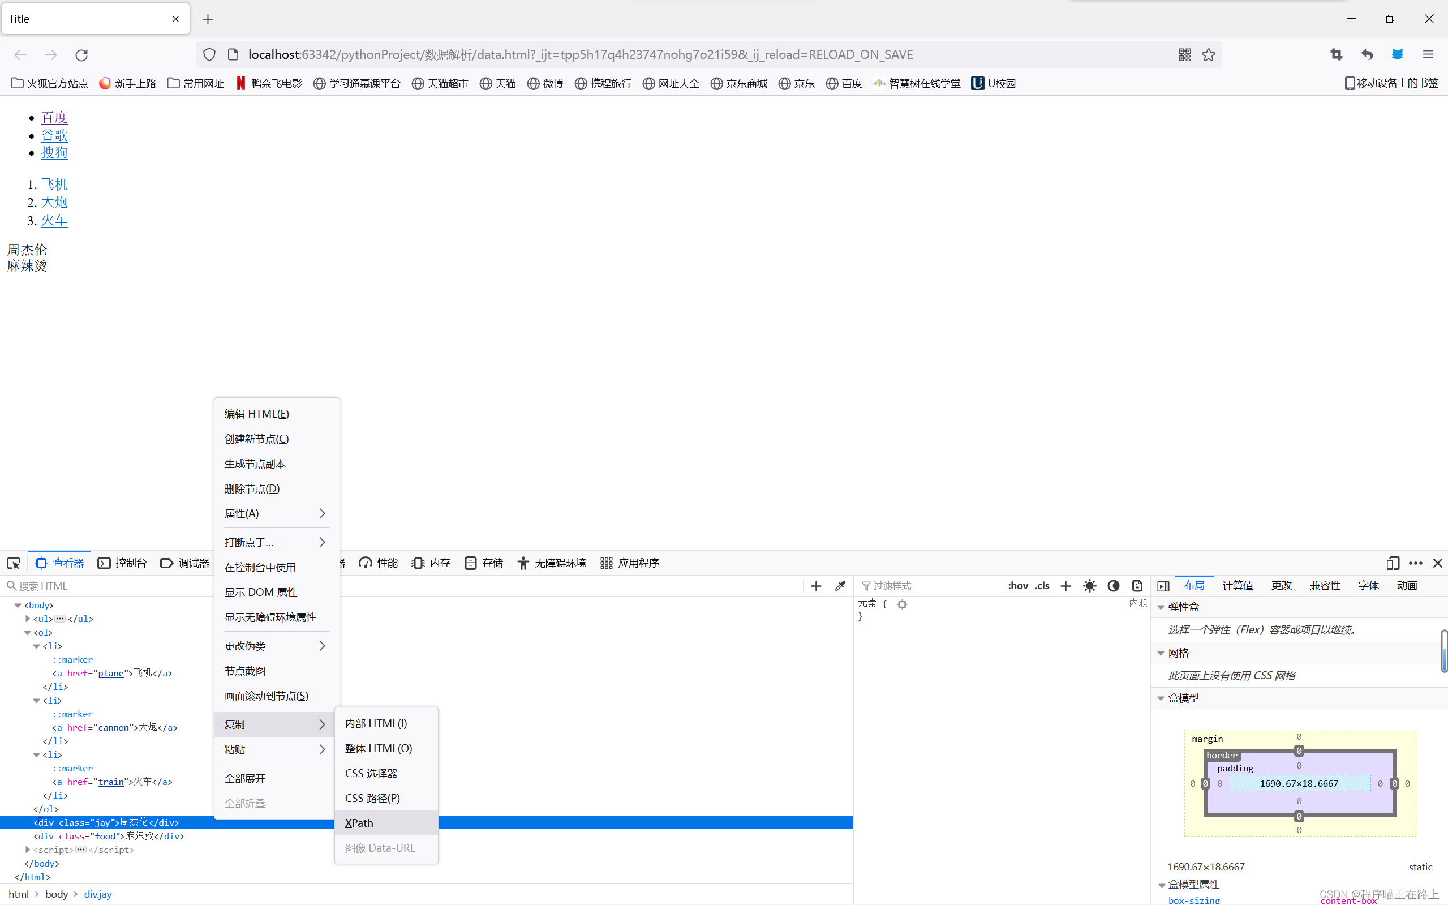Click div.jay in the breadcrumb bar
This screenshot has width=1448, height=905.
point(98,894)
